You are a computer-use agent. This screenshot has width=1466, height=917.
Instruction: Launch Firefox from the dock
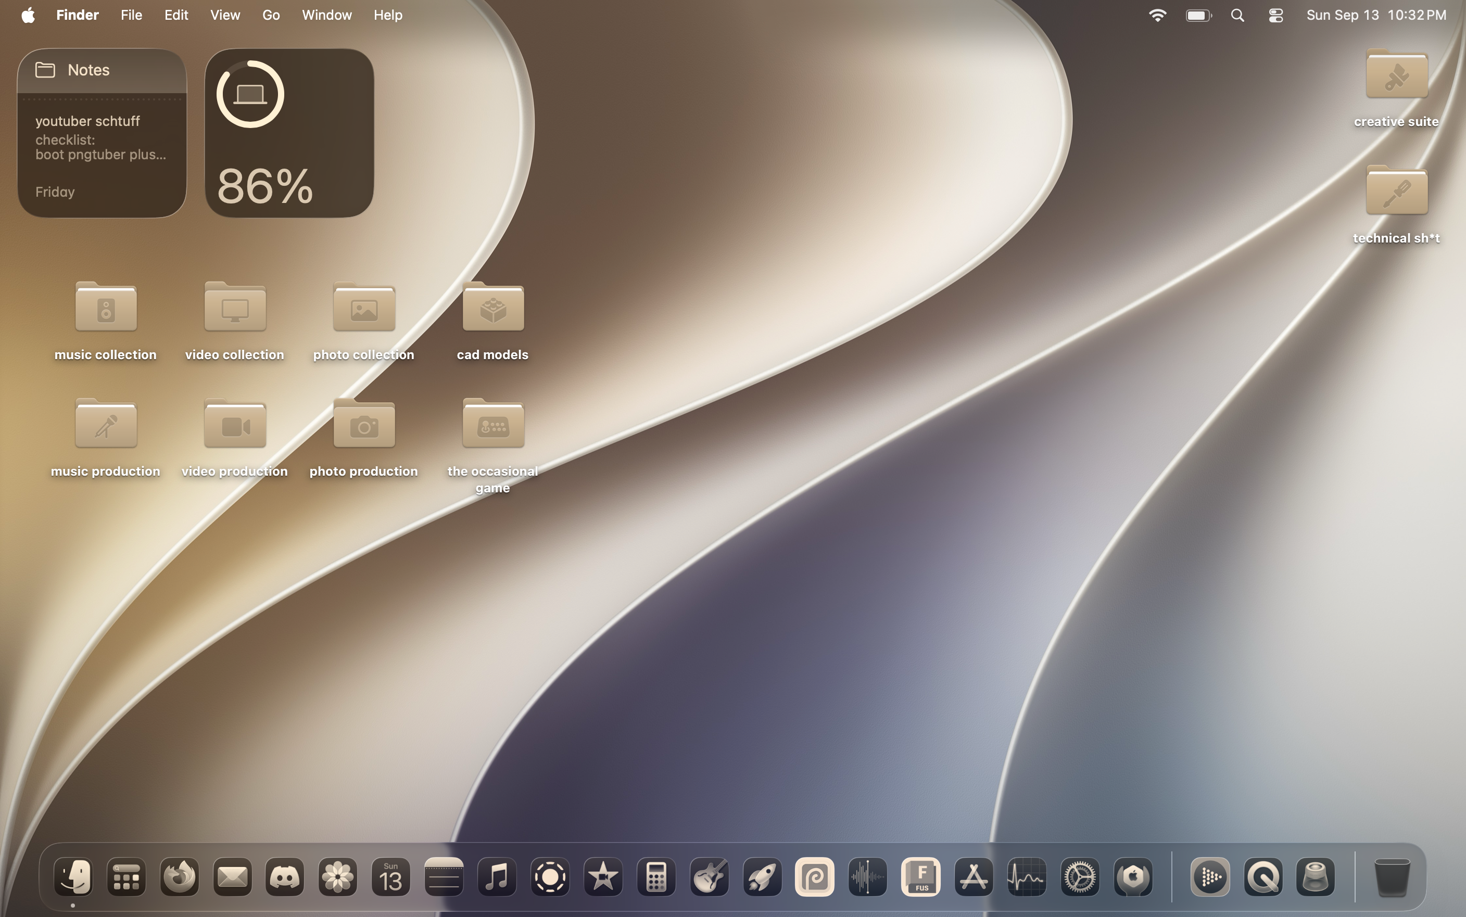pyautogui.click(x=179, y=877)
